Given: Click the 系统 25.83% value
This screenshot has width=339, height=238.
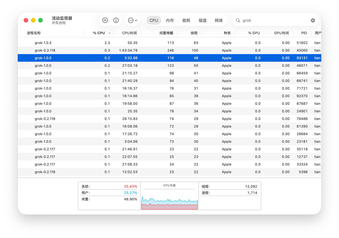Looking at the screenshot, I should tap(131, 187).
